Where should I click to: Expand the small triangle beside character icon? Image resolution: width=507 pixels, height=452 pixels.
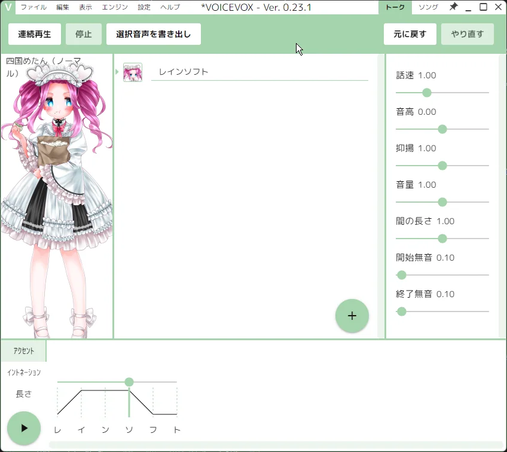point(117,72)
